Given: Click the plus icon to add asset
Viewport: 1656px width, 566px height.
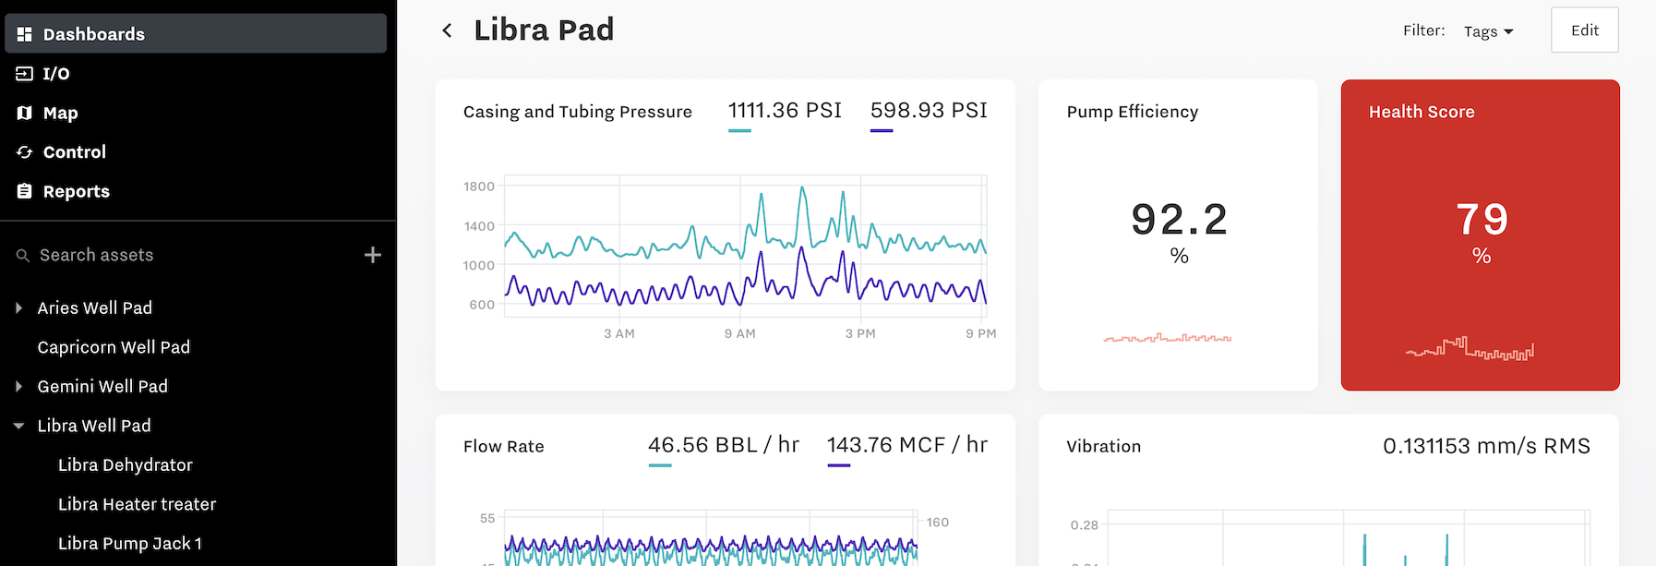Looking at the screenshot, I should click(373, 255).
